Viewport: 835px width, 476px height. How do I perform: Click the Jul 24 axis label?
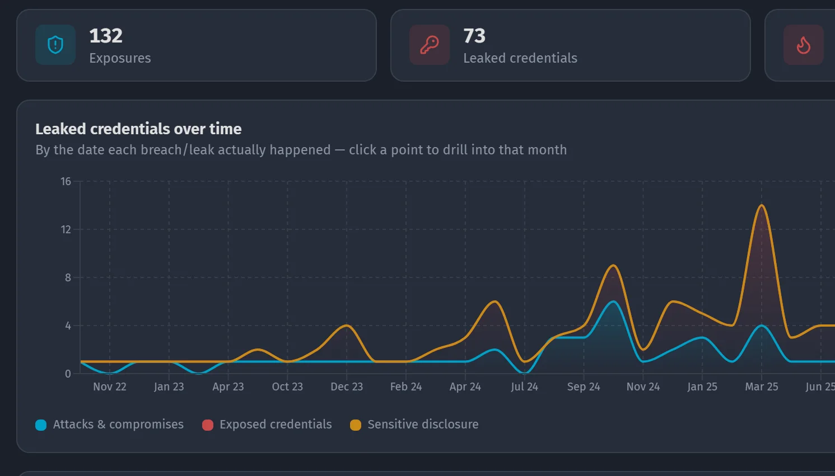(525, 387)
